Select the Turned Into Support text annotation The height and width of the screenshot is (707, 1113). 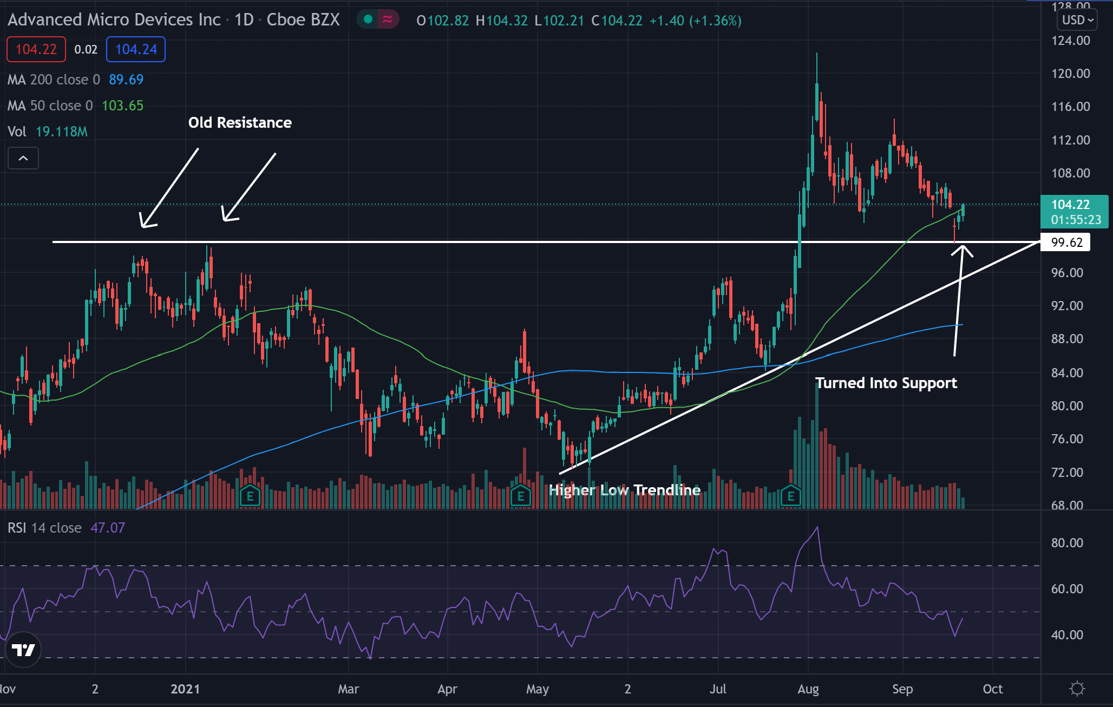point(886,383)
